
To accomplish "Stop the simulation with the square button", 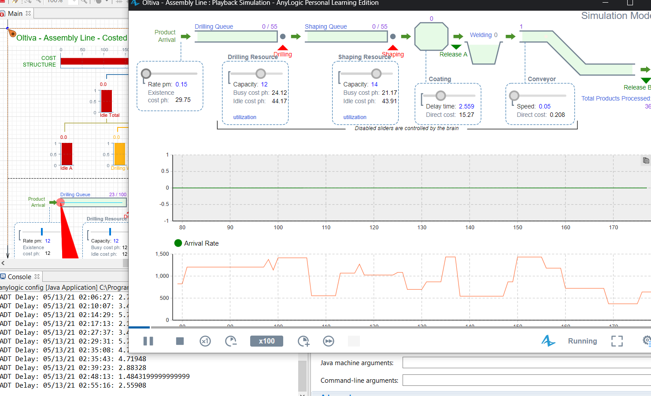I will click(180, 341).
